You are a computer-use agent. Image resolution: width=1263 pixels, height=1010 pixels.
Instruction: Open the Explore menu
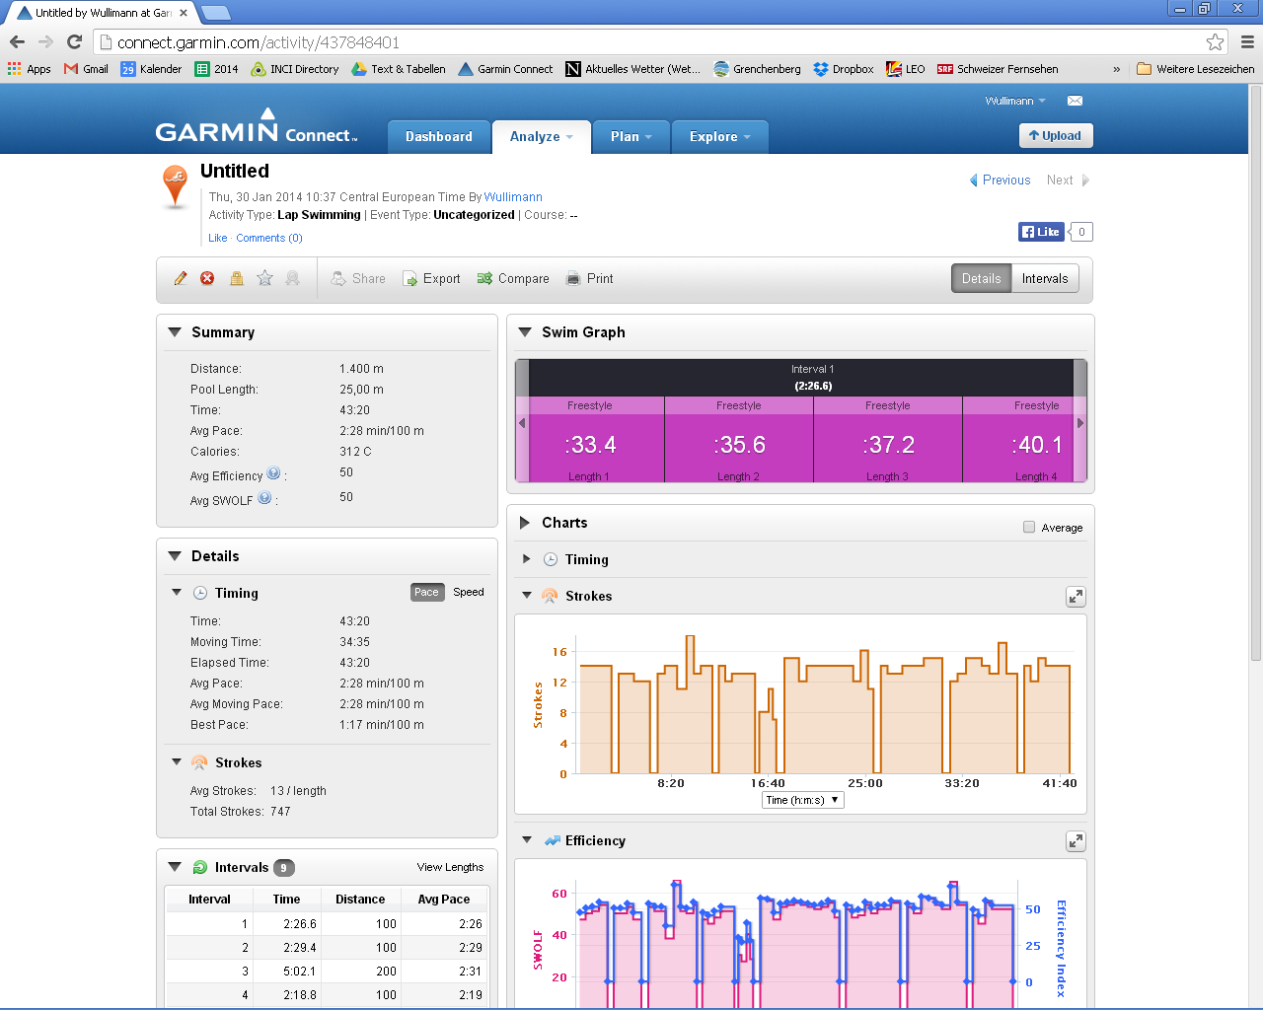point(719,137)
